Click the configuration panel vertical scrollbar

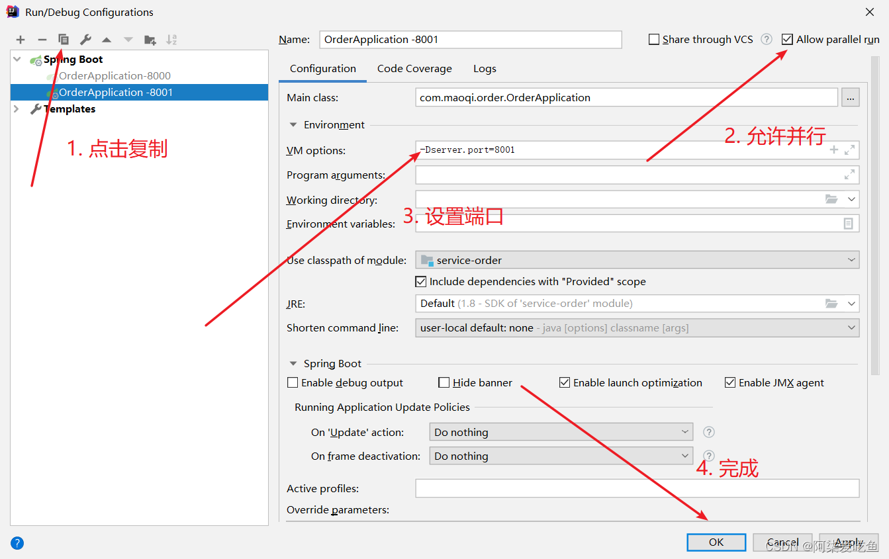(x=874, y=215)
